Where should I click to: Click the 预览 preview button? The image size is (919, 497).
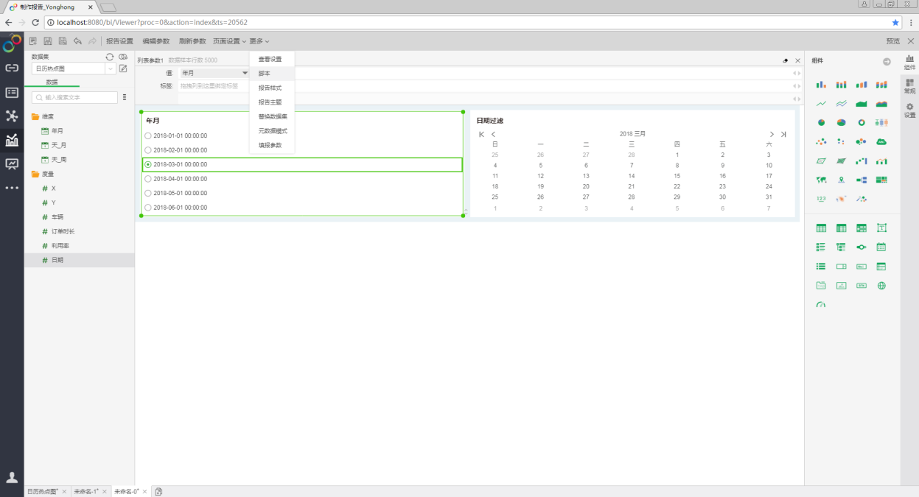892,41
